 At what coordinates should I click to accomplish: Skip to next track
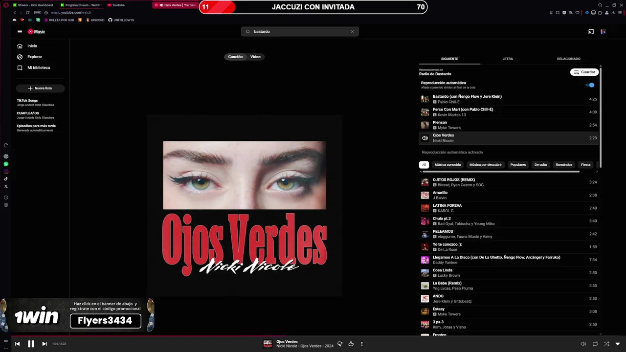click(x=45, y=344)
